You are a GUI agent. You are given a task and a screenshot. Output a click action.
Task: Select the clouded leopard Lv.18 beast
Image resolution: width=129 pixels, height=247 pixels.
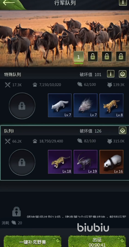coord(60,162)
